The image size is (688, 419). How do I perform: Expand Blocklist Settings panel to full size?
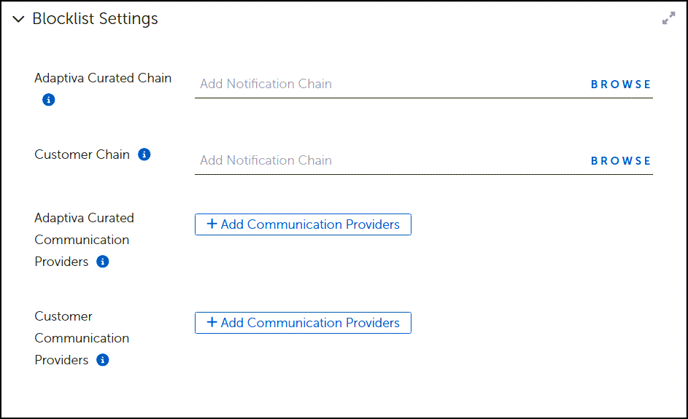tap(669, 18)
